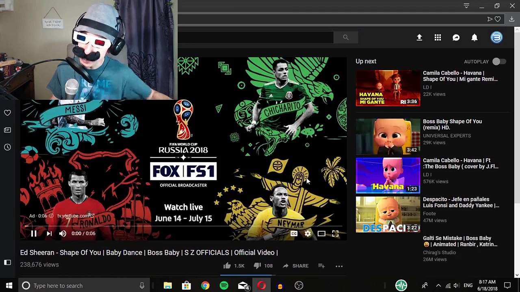The height and width of the screenshot is (292, 520).
Task: Skip to the next video
Action: click(x=49, y=234)
